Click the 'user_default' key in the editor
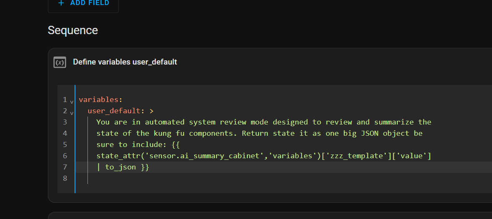492x219 pixels. click(x=114, y=111)
